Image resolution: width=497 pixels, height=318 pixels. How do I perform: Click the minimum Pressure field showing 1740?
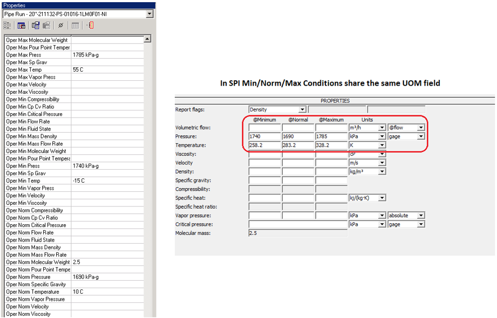tap(264, 137)
